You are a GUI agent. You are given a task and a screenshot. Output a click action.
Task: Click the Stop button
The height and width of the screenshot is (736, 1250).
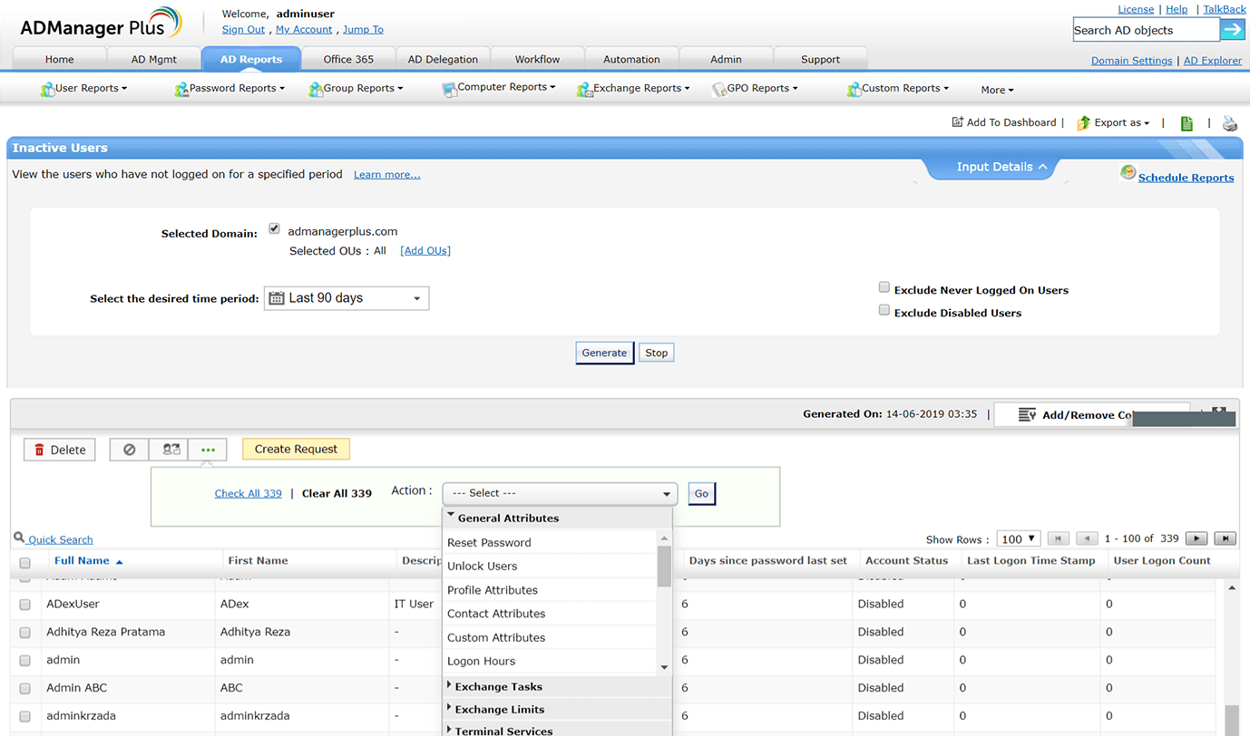[657, 353]
